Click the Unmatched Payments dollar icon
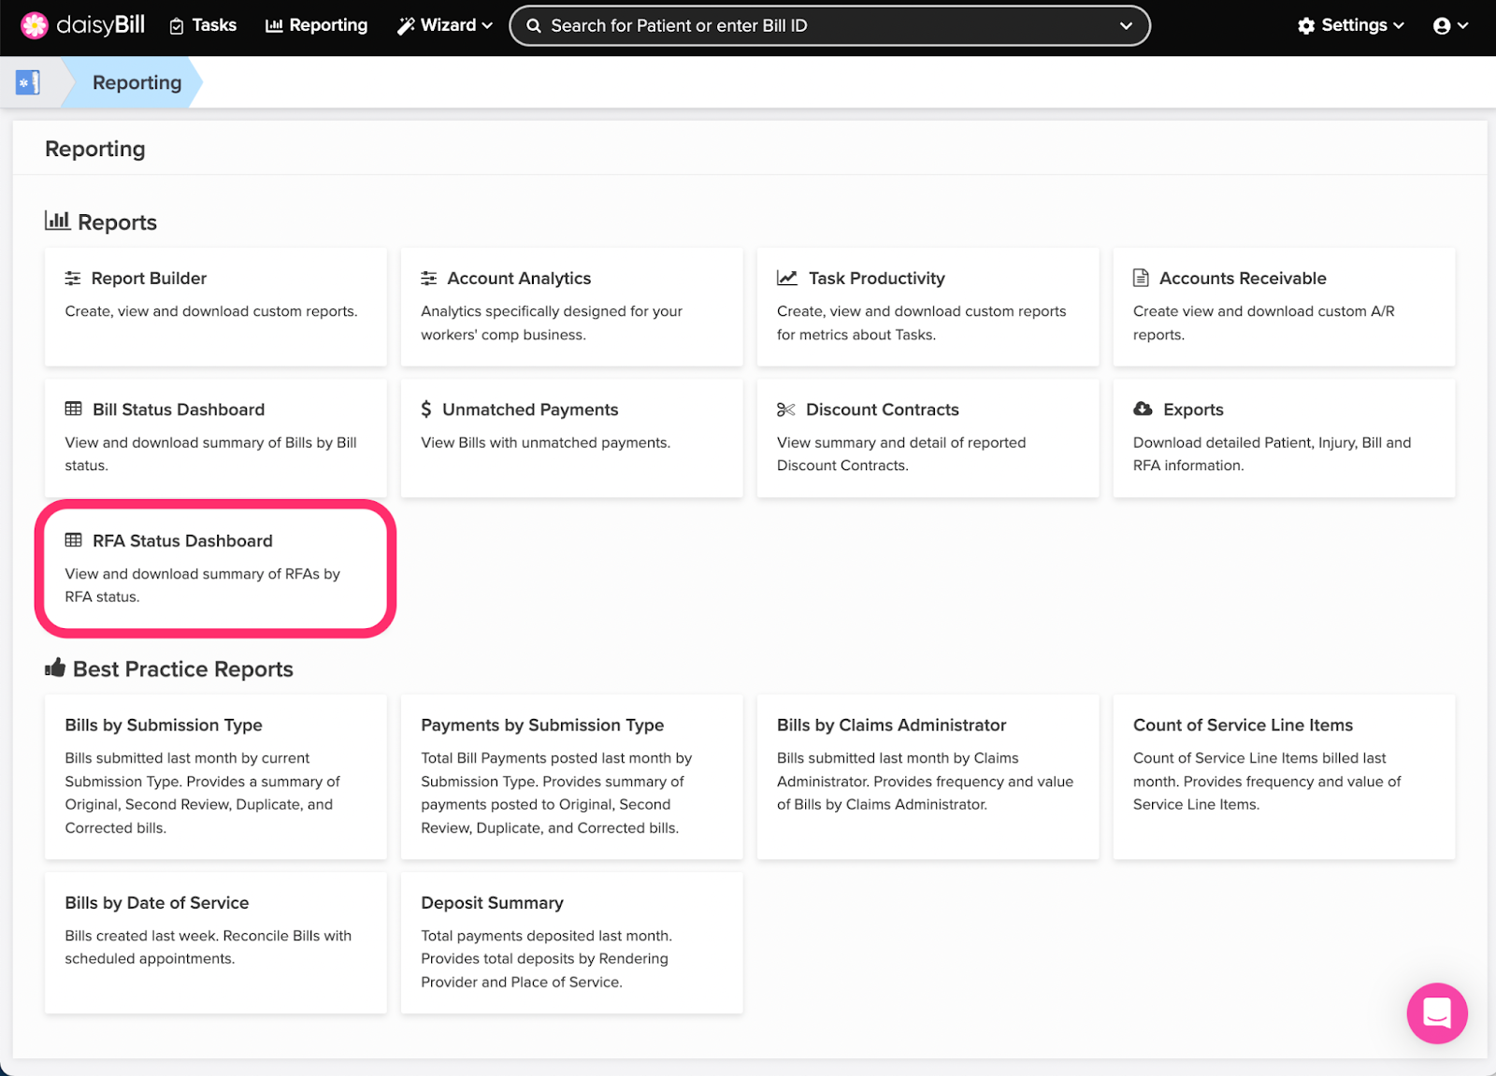Screen dimensions: 1496x1076 [x=426, y=409]
